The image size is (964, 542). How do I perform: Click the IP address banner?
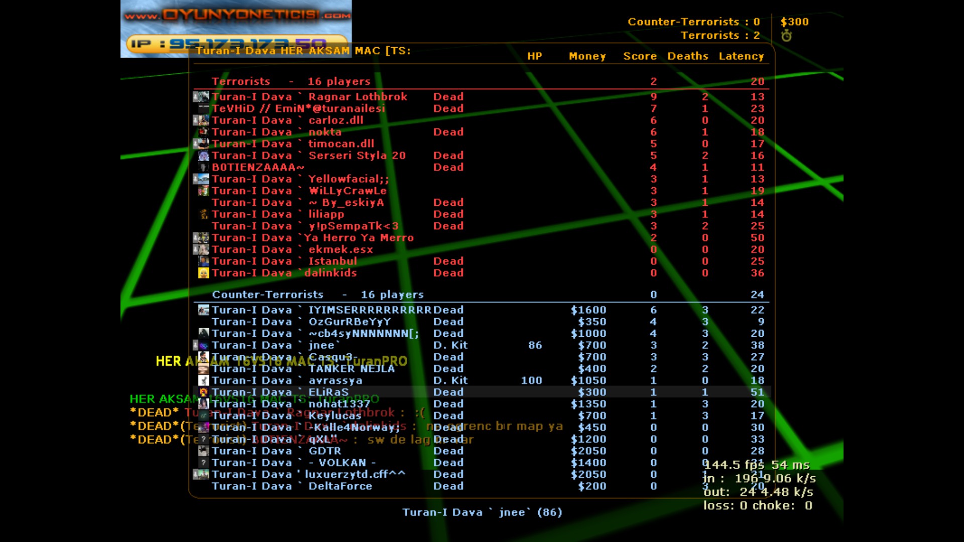click(236, 43)
